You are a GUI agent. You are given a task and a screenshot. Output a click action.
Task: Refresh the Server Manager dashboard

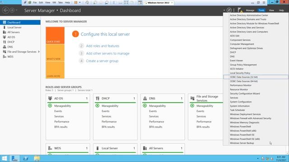pyautogui.click(x=229, y=10)
